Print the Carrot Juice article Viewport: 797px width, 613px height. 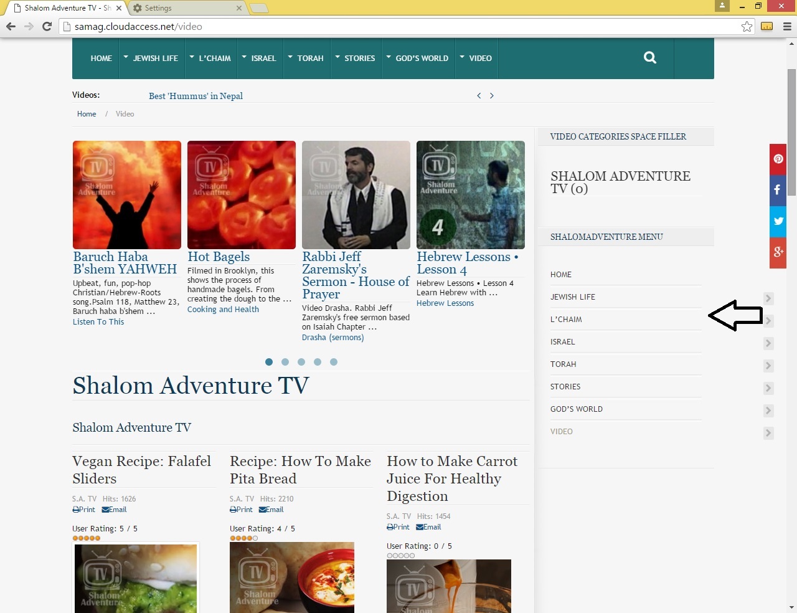pyautogui.click(x=398, y=527)
